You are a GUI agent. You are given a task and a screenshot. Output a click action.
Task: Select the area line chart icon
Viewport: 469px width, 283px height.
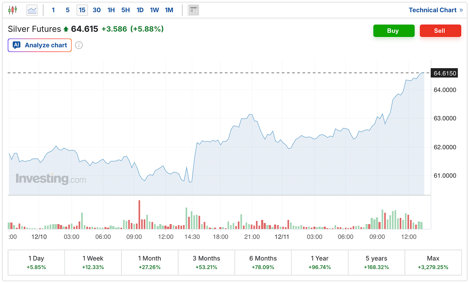coord(32,10)
